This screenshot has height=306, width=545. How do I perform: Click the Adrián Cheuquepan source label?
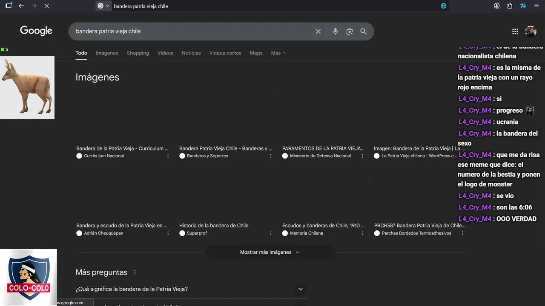pos(103,233)
